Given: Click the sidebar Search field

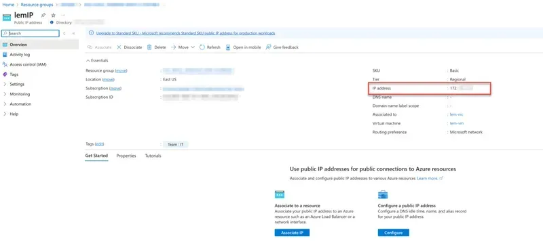Looking at the screenshot, I should (31, 34).
